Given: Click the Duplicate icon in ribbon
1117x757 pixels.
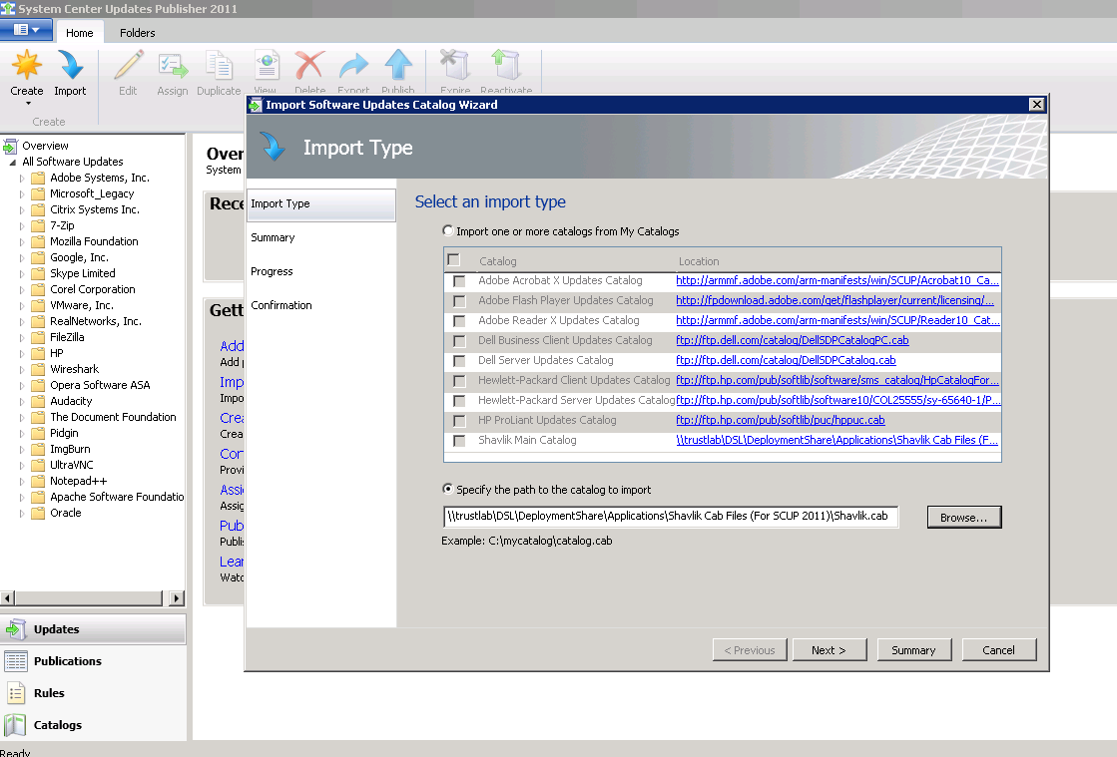Looking at the screenshot, I should pos(219,66).
